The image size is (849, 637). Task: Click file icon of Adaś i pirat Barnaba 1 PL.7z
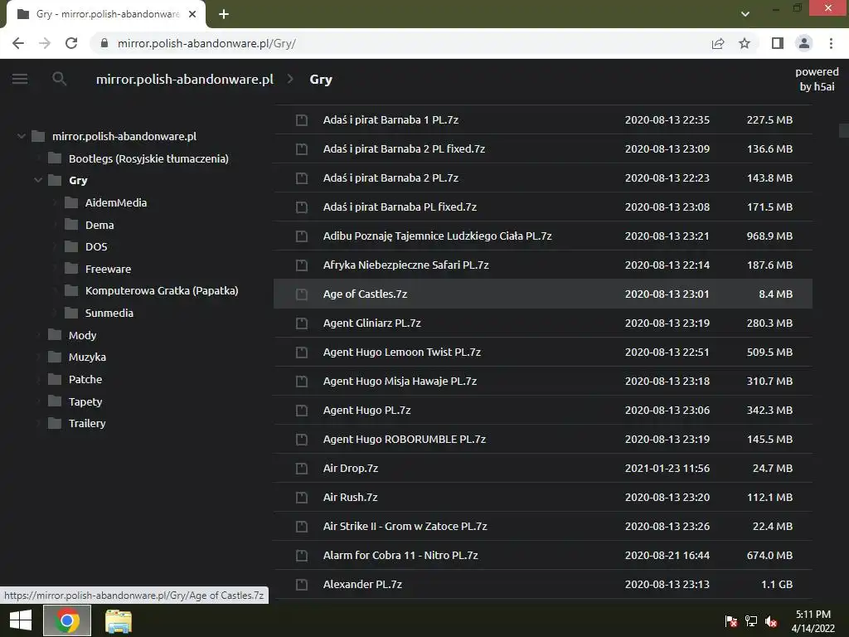click(x=302, y=119)
